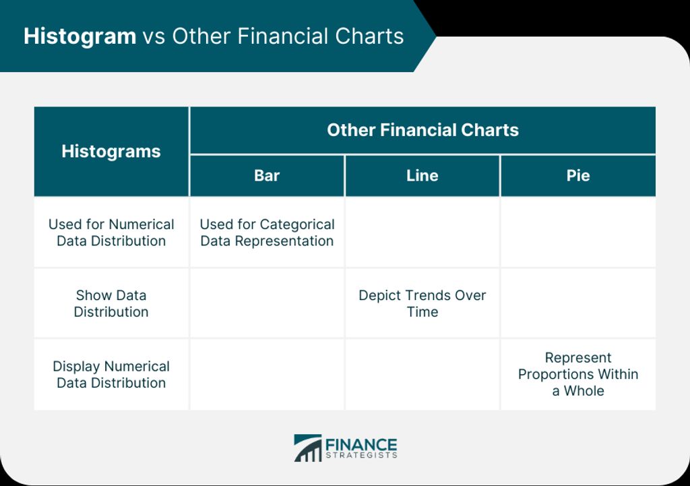Screen dimensions: 690x486
Task: Click the Histogram vs Other Financial Charts title
Action: [x=214, y=36]
